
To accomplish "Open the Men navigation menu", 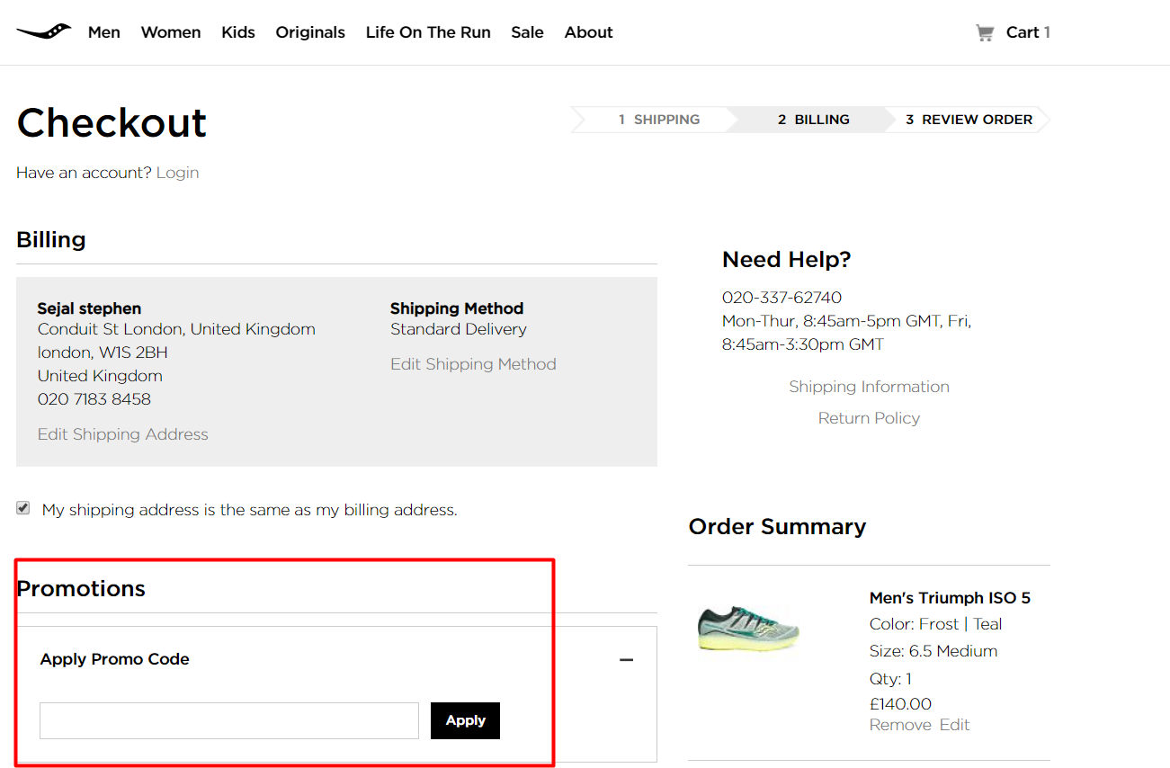I will (x=103, y=32).
